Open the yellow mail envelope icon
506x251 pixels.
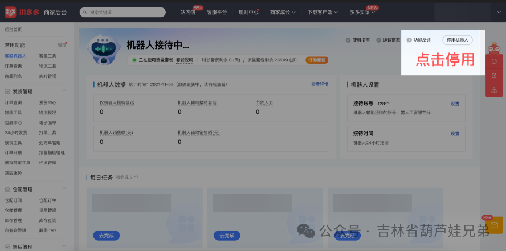pos(494,225)
